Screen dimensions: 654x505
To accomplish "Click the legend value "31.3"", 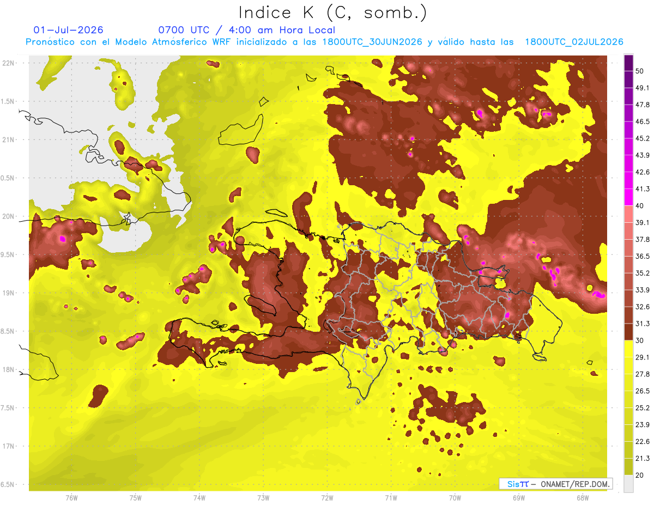I will (x=643, y=324).
